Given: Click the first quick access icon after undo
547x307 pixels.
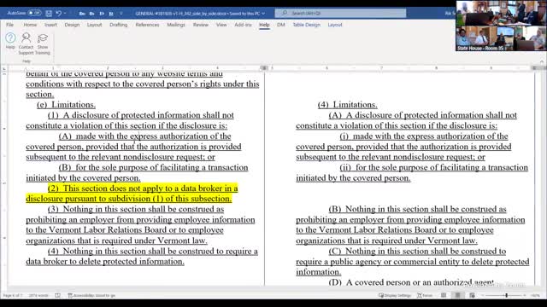Looking at the screenshot, I should coord(82,14).
